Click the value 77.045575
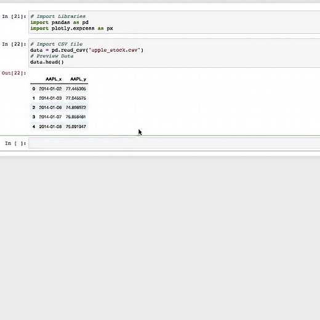Image resolution: width=320 pixels, height=320 pixels. [76, 98]
